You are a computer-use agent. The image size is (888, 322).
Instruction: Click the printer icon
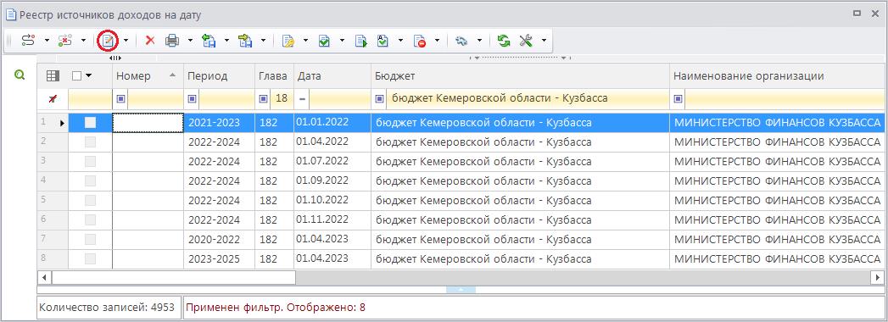pos(172,40)
